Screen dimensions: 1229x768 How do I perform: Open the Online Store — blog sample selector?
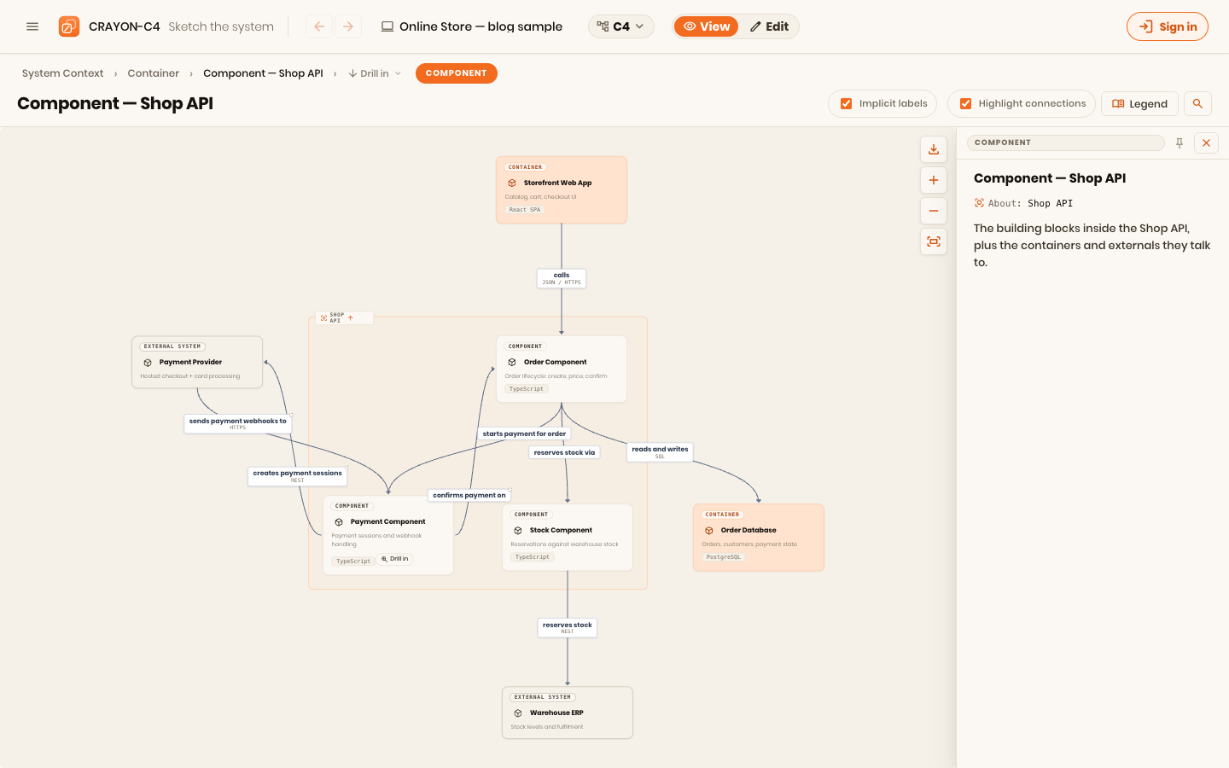(x=471, y=26)
